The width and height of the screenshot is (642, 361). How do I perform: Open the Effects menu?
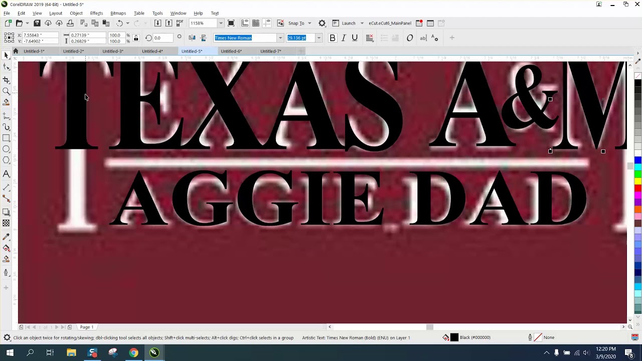coord(96,13)
